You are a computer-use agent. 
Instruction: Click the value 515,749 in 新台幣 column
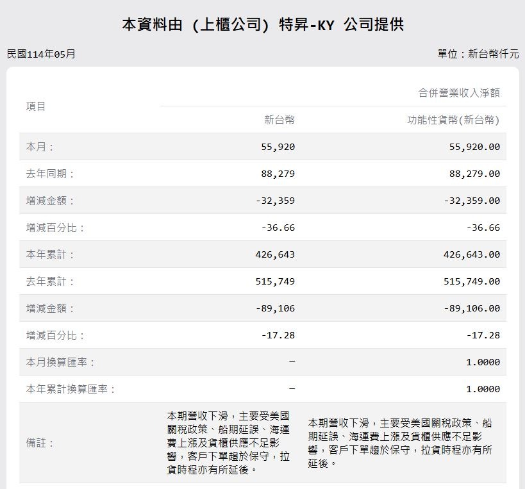click(275, 281)
